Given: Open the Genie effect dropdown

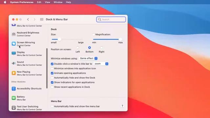Looking at the screenshot, I should tap(88, 58).
